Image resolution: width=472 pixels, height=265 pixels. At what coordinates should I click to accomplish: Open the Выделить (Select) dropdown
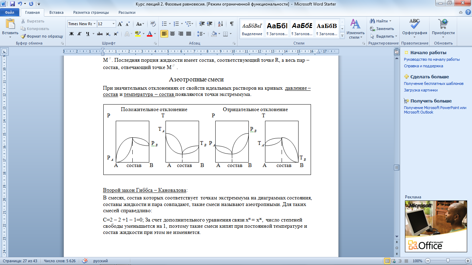pyautogui.click(x=383, y=36)
